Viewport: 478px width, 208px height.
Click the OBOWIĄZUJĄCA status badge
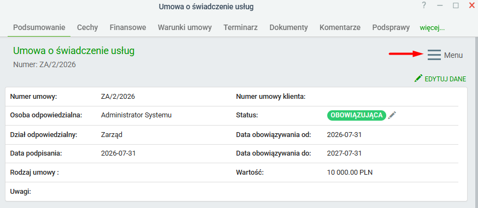pyautogui.click(x=357, y=115)
